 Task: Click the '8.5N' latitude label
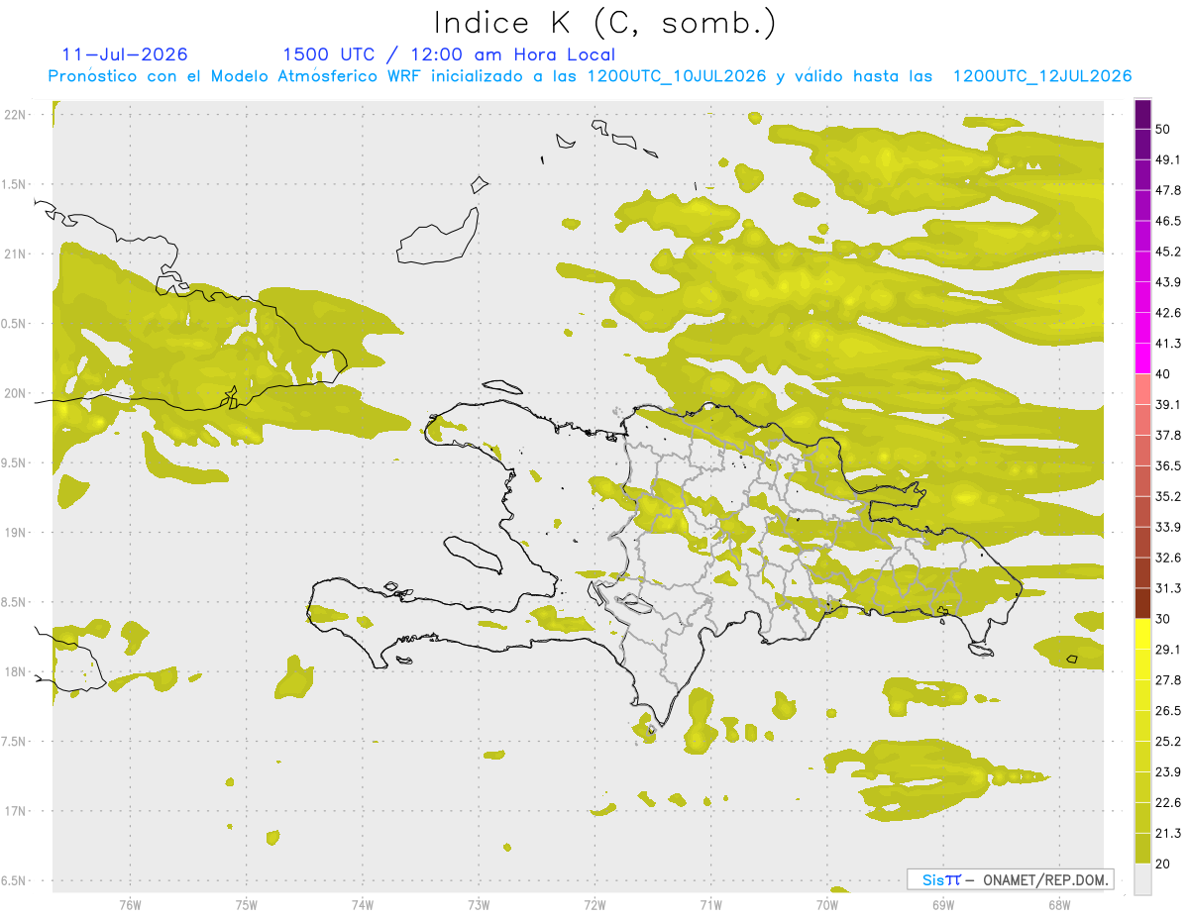click(14, 603)
